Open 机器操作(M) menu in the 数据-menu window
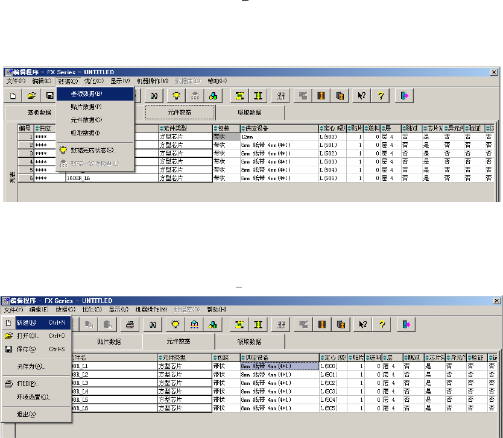 point(153,81)
